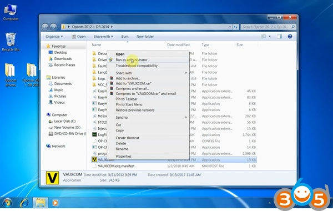The width and height of the screenshot is (333, 211).
Task: Launch Internet Explorer from taskbar
Action: 24,203
